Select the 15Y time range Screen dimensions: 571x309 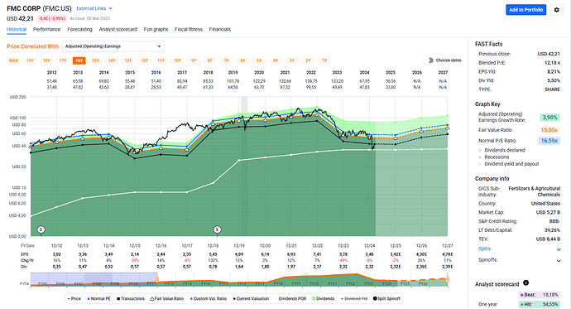tap(95, 60)
